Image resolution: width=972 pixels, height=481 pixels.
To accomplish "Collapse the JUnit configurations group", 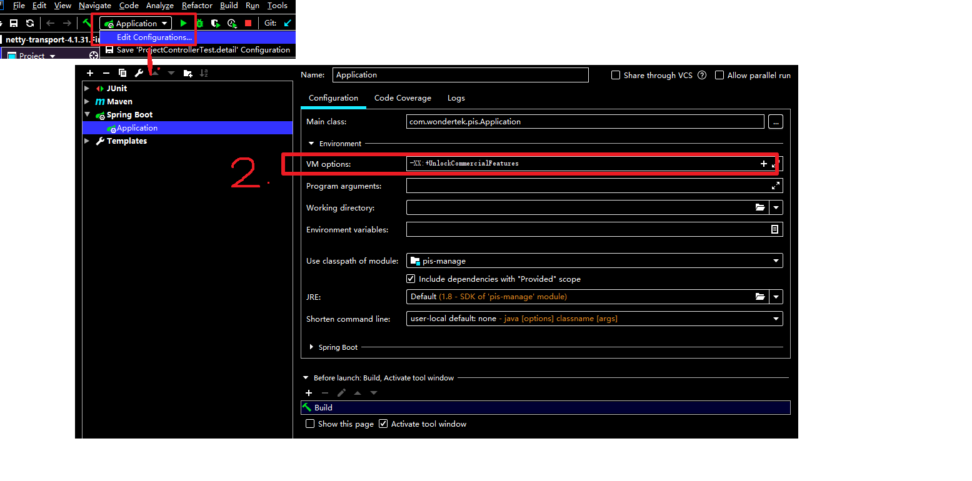I will click(88, 88).
